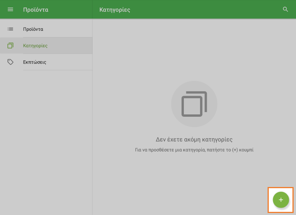The width and height of the screenshot is (296, 215).
Task: Select Προϊόντα in the sidebar
Action: point(33,29)
